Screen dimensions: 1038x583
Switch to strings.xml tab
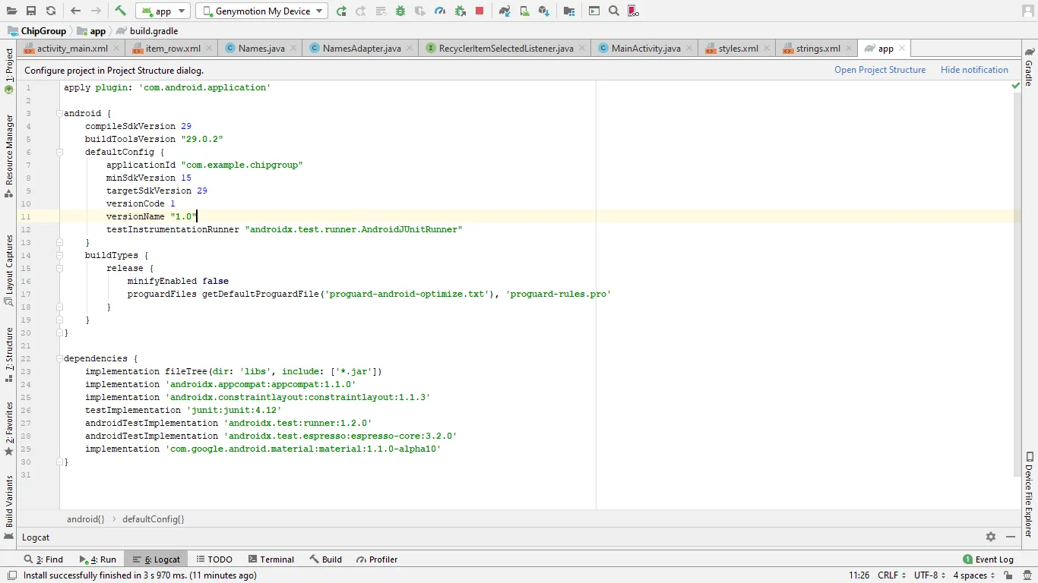818,48
